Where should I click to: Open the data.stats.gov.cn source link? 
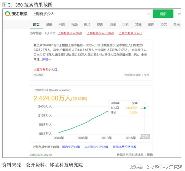pyautogui.click(x=41, y=155)
